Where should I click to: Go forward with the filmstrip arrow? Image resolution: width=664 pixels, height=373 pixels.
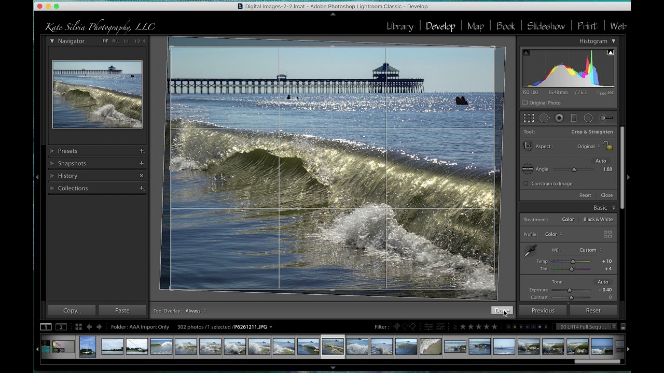point(99,327)
